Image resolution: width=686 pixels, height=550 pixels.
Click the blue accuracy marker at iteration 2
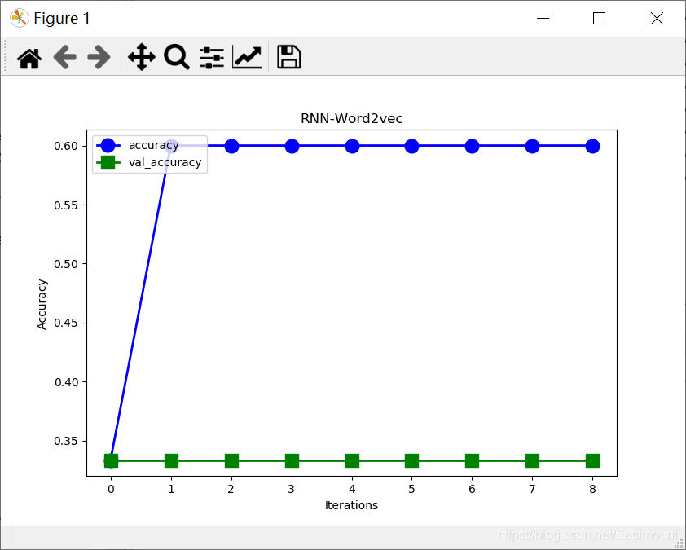[x=232, y=146]
